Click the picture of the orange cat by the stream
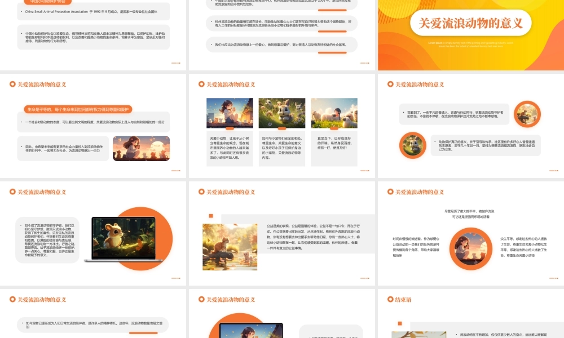Viewport: 564px width, 338px height. 230,247
